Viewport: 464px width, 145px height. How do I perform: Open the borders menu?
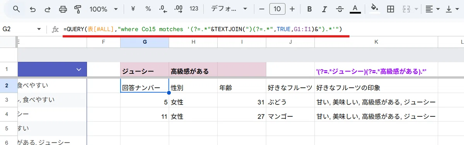coord(391,9)
